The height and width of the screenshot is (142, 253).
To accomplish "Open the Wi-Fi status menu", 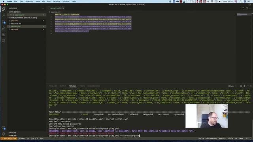I will pos(212,2).
